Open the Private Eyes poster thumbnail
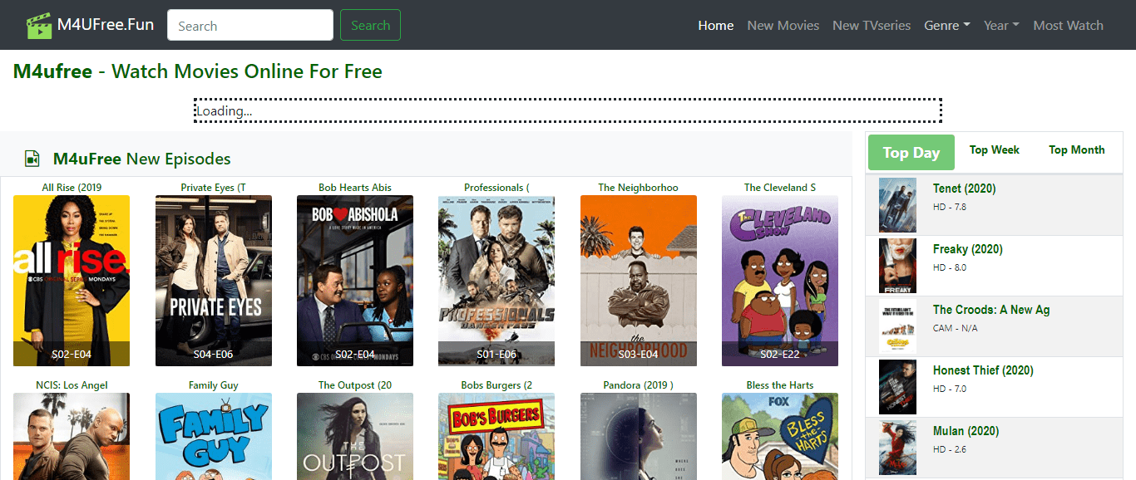 pyautogui.click(x=214, y=281)
